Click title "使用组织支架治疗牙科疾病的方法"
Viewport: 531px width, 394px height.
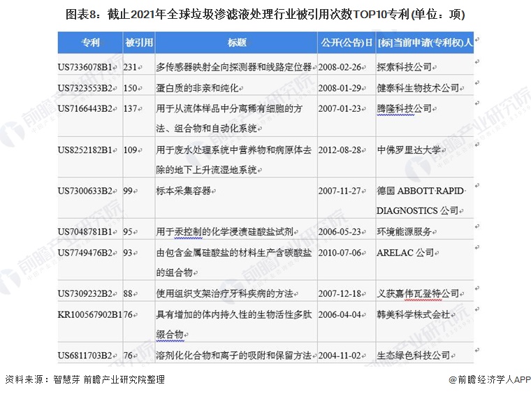(224, 293)
